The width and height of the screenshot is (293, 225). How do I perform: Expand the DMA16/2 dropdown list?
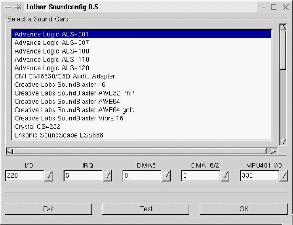click(225, 175)
